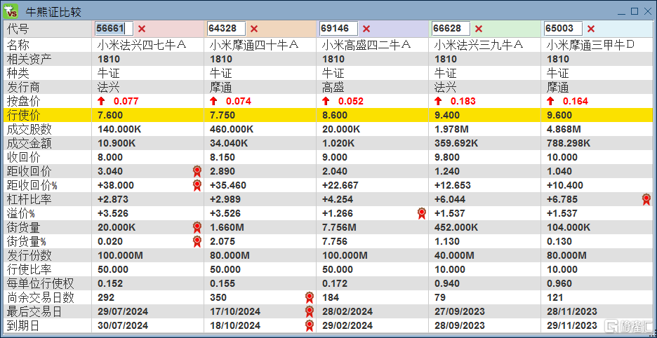Click the award ribbon beside 0.020 街货量%
The height and width of the screenshot is (338, 657).
[x=197, y=242]
